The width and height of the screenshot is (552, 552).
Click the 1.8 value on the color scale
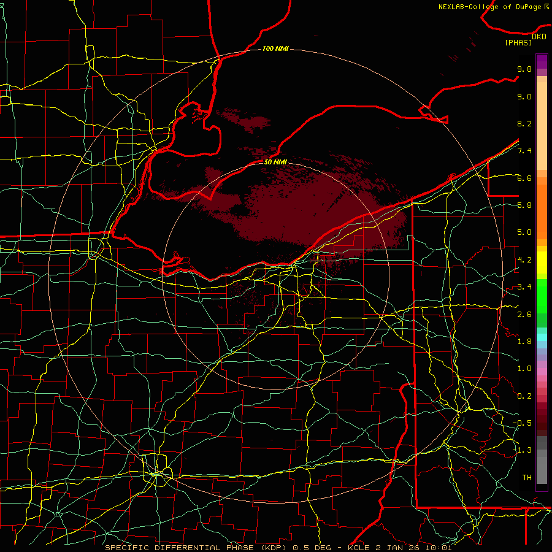[x=524, y=342]
